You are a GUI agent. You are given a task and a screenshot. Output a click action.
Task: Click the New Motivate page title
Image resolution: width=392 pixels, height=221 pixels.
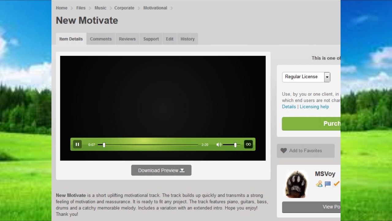(87, 21)
